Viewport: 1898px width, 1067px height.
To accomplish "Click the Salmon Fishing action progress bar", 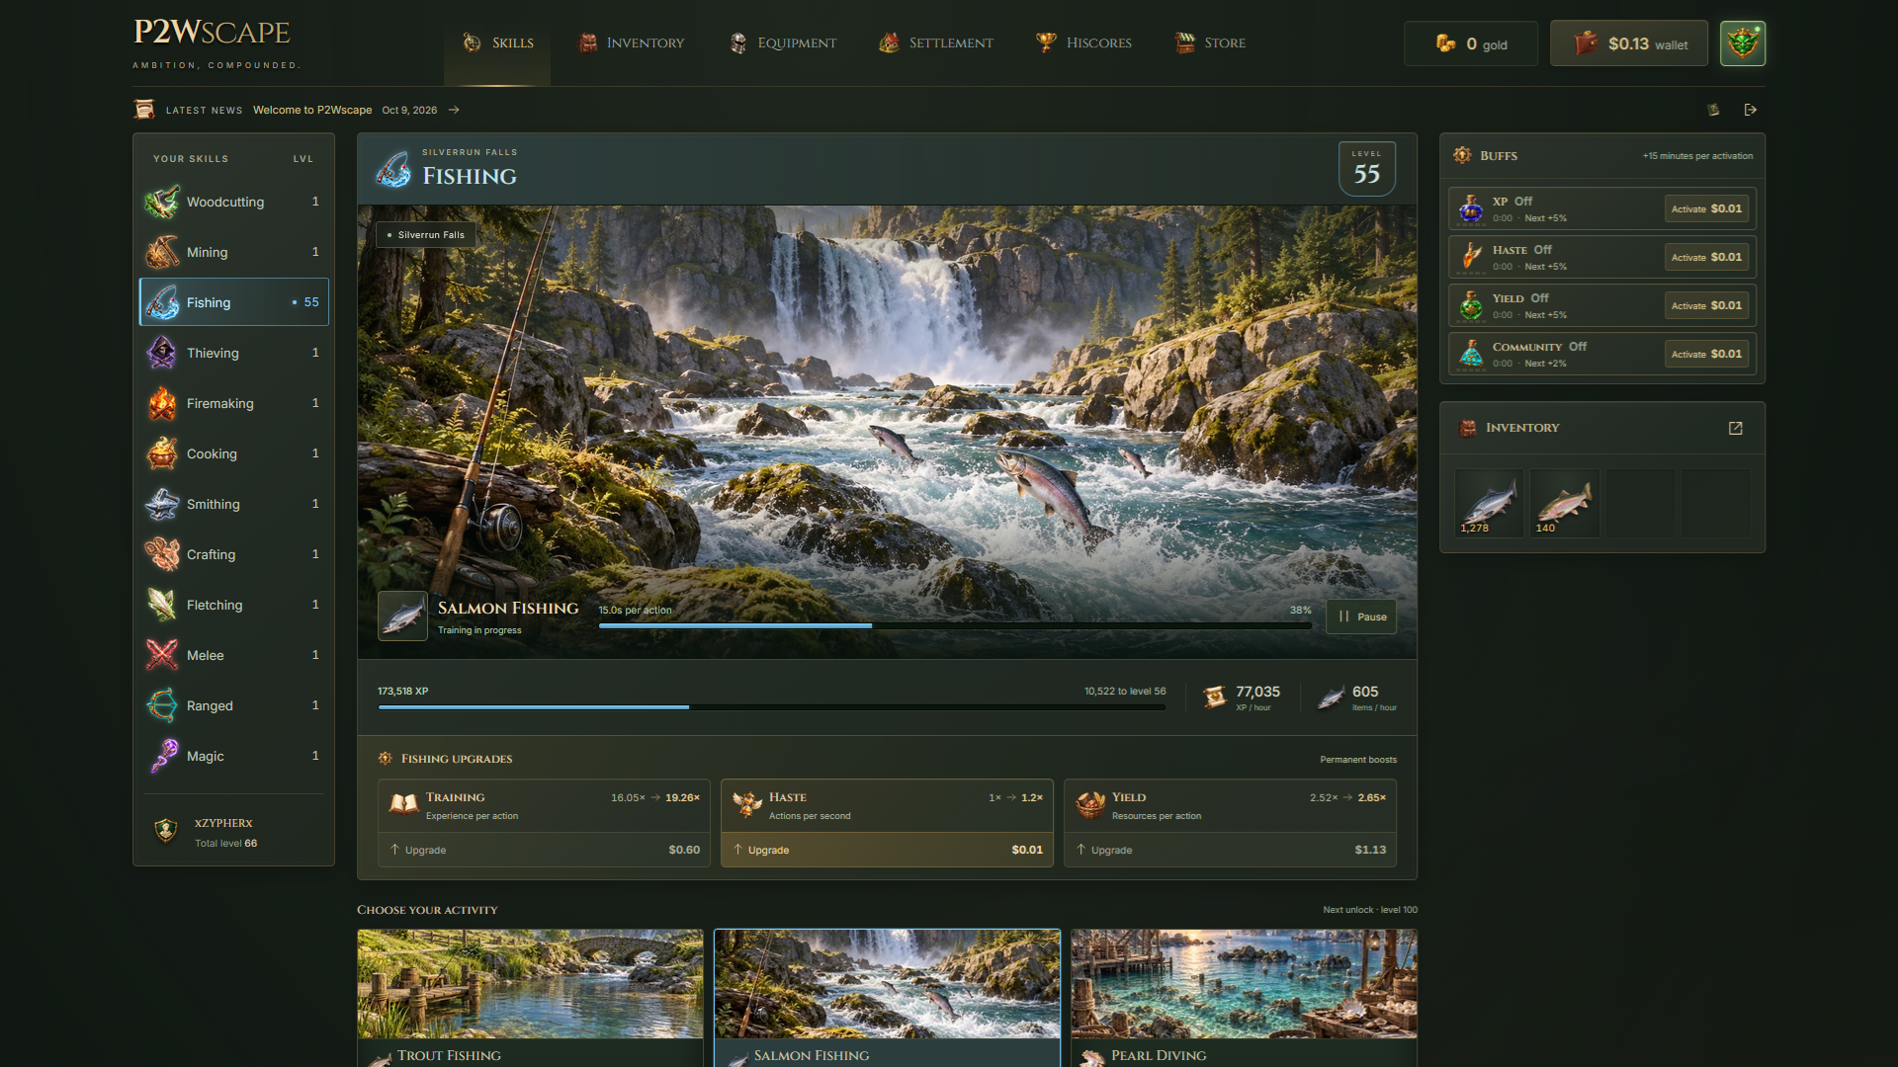I will click(x=955, y=625).
